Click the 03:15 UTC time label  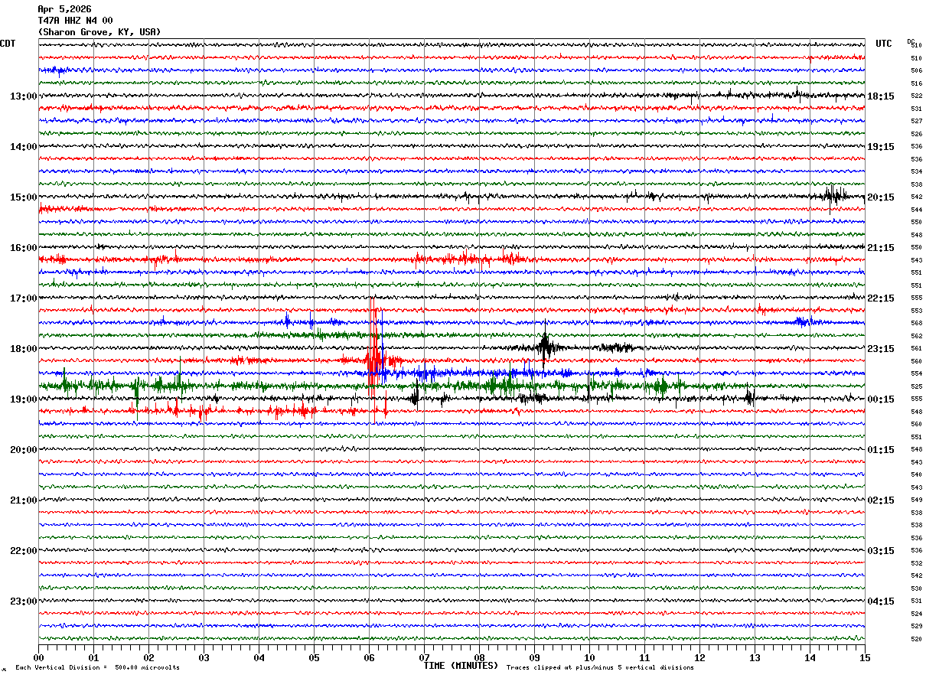(x=881, y=551)
